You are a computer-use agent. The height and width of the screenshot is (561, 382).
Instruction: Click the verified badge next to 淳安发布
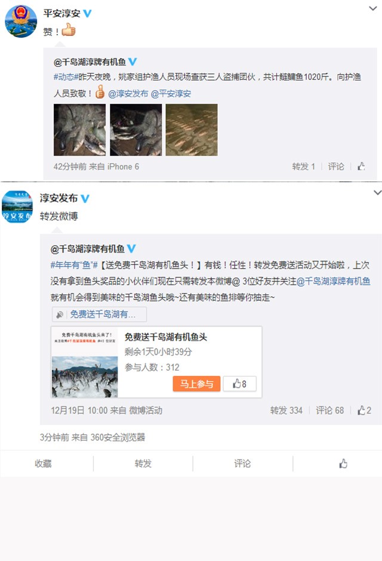tap(85, 198)
